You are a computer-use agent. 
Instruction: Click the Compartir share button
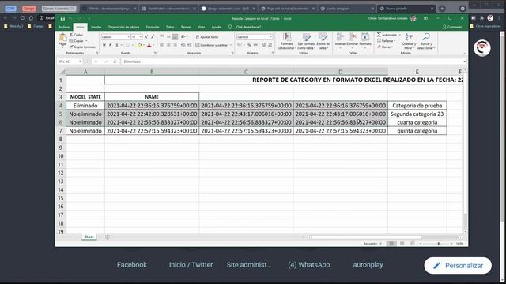(x=452, y=27)
